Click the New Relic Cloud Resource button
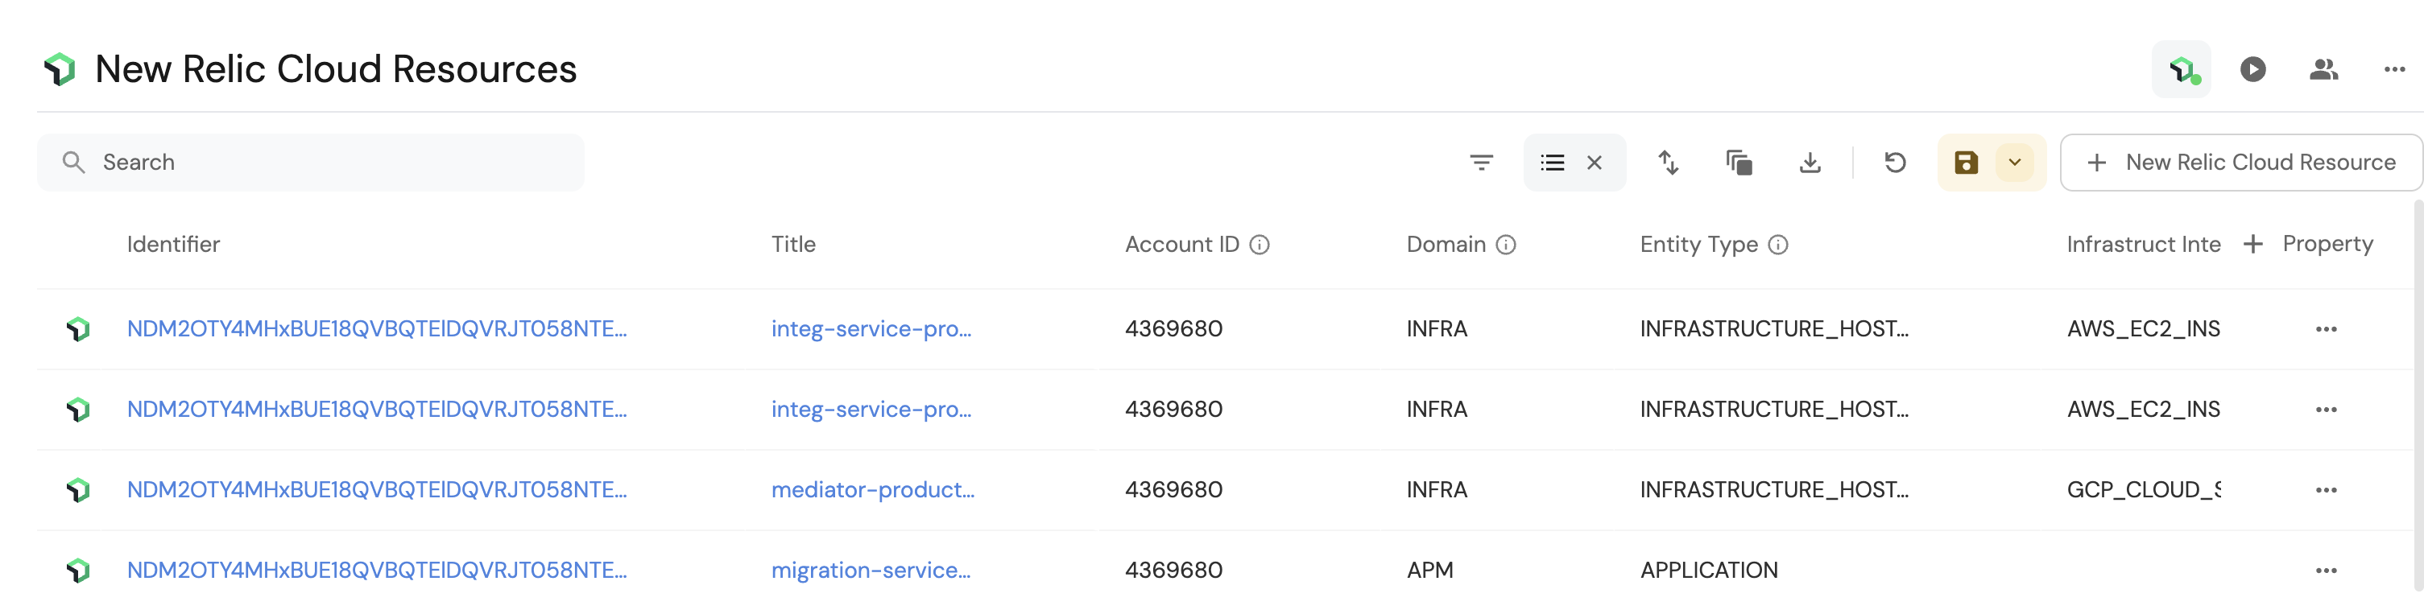The width and height of the screenshot is (2424, 610). coord(2240,163)
